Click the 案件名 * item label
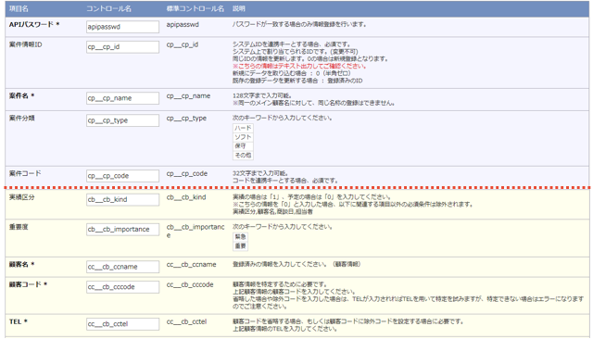The image size is (593, 339). (21, 96)
